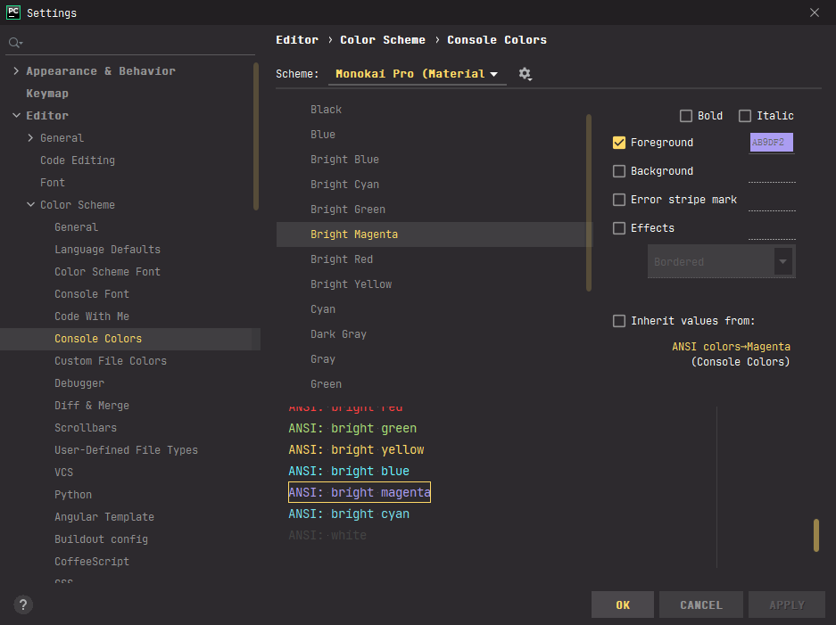
Task: Enable the Italic checkbox
Action: tap(745, 116)
